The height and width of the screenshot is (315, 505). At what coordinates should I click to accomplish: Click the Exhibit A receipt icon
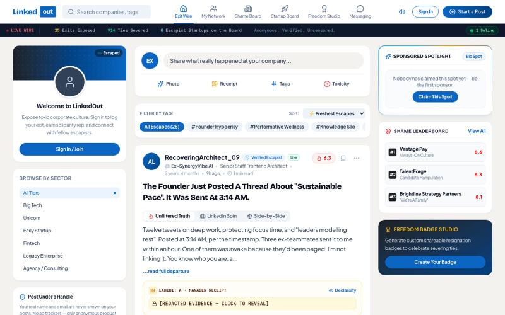[x=152, y=290]
